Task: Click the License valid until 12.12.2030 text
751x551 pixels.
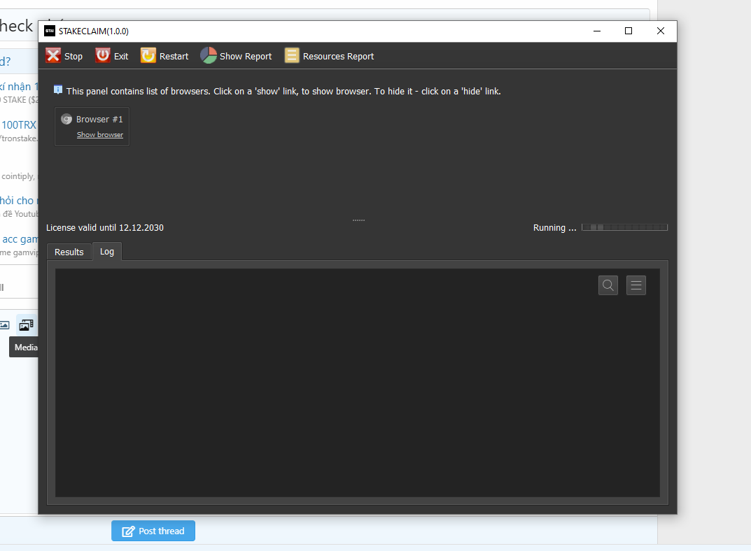Action: point(105,228)
